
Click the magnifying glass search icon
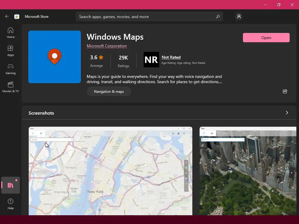218,17
